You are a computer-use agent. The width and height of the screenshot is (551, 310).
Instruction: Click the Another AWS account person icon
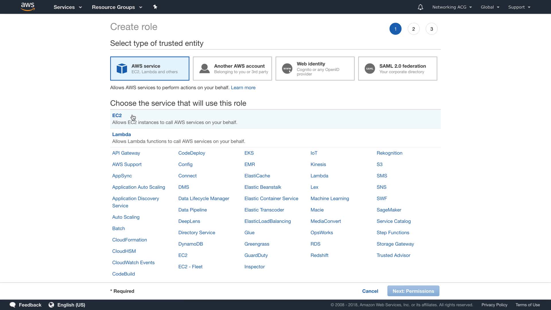204,69
